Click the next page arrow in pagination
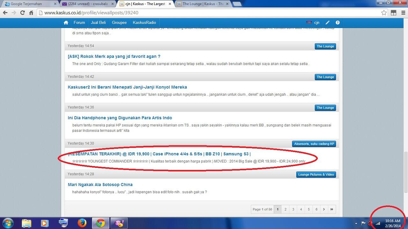 [x=324, y=209]
